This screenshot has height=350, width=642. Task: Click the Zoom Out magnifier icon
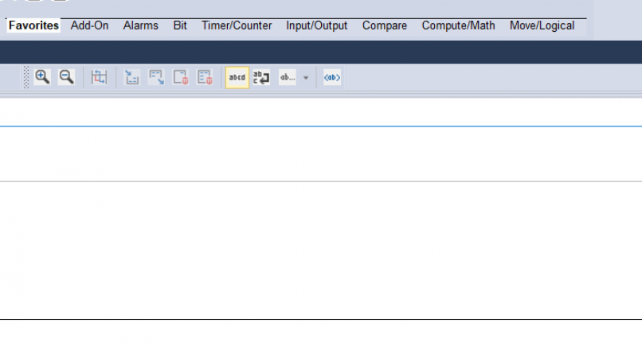tap(67, 77)
